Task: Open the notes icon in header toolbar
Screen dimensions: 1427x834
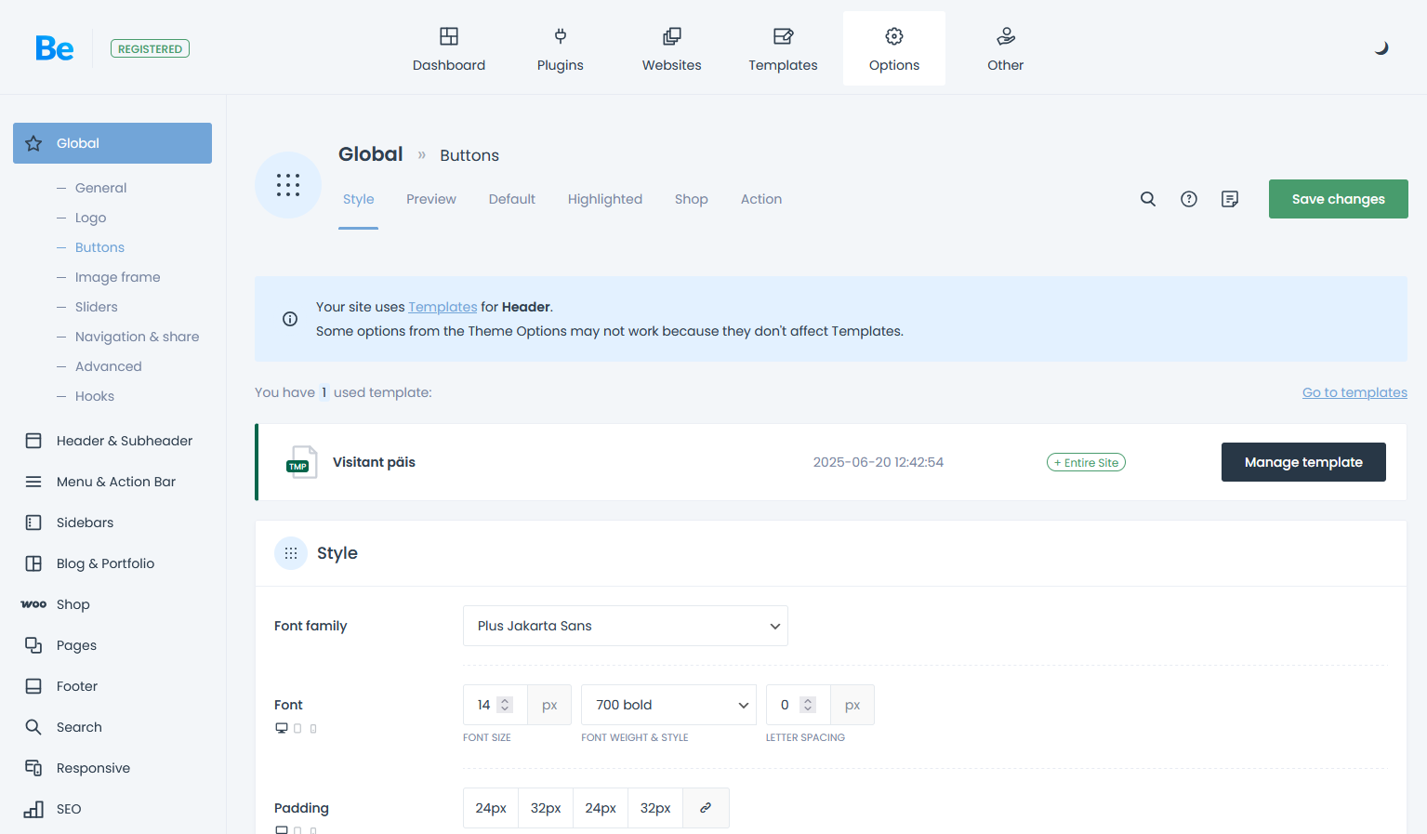Action: tap(1230, 199)
